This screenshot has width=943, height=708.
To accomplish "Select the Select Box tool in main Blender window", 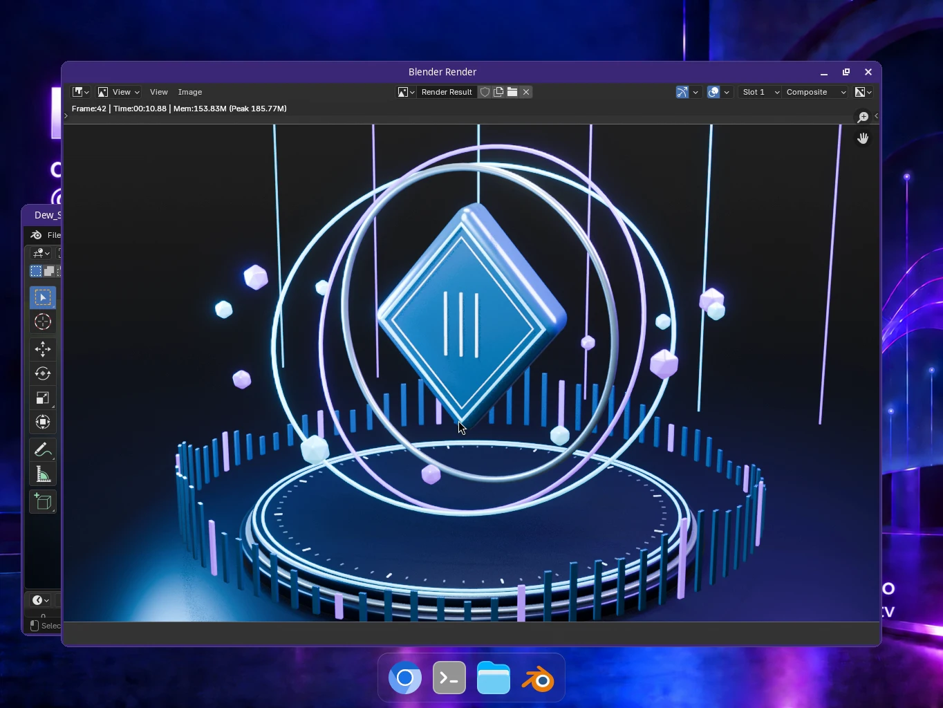I will [x=43, y=297].
